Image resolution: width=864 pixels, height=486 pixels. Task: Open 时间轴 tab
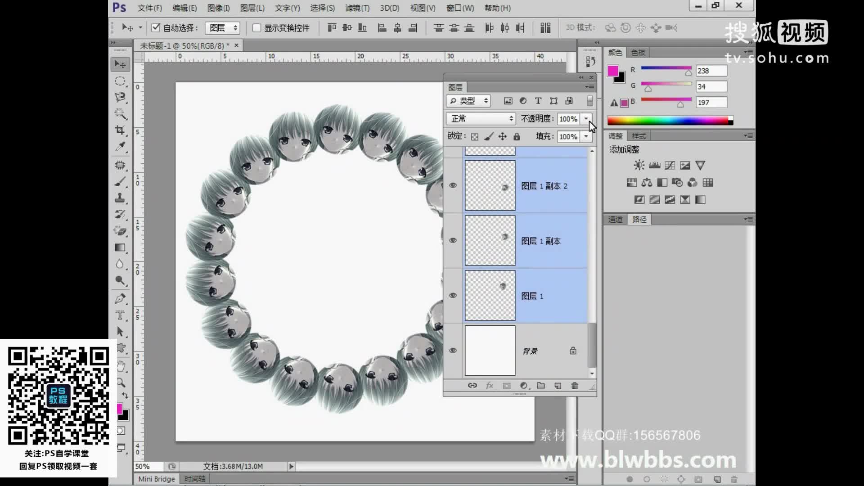click(x=194, y=479)
